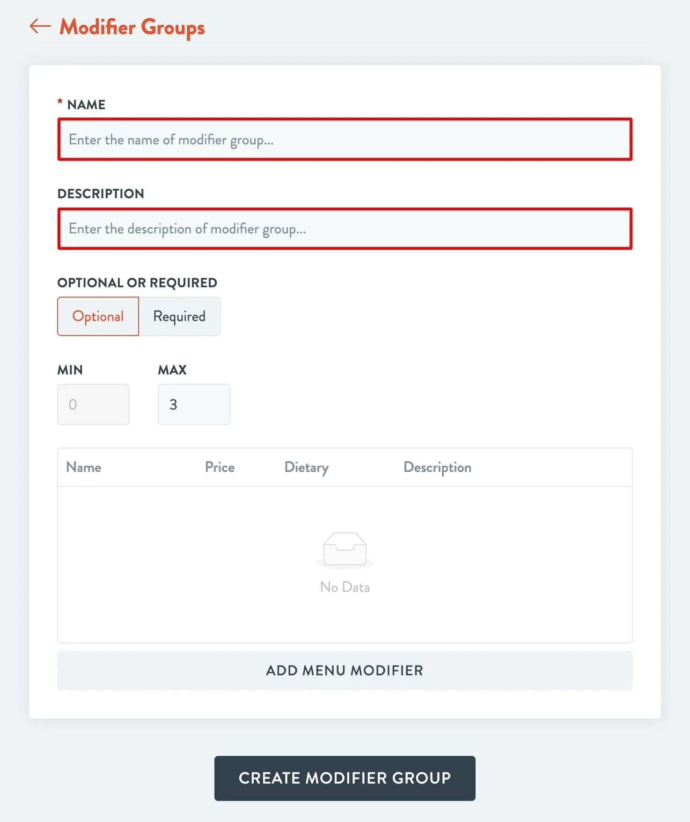Click the MIN value field
Image resolution: width=690 pixels, height=822 pixels.
(x=93, y=404)
